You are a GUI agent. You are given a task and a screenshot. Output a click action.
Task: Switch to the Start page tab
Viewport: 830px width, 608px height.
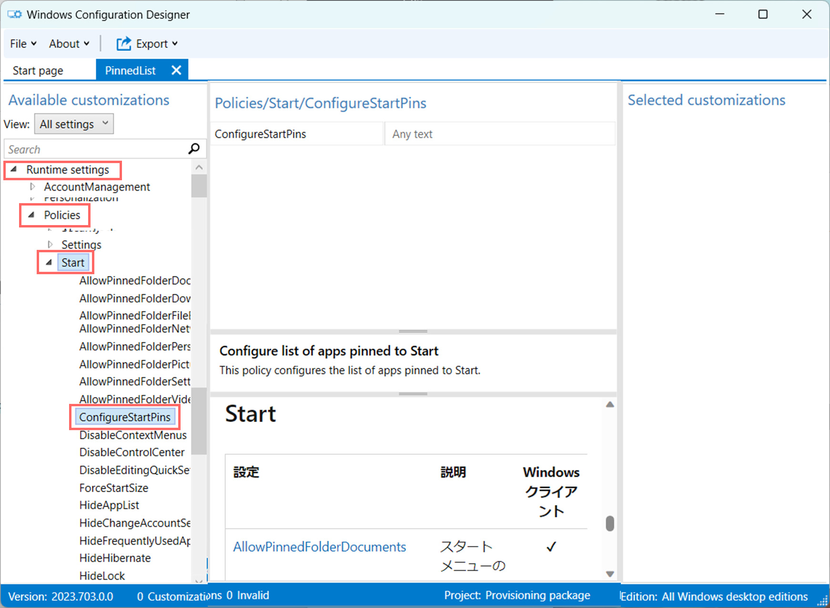click(x=38, y=70)
